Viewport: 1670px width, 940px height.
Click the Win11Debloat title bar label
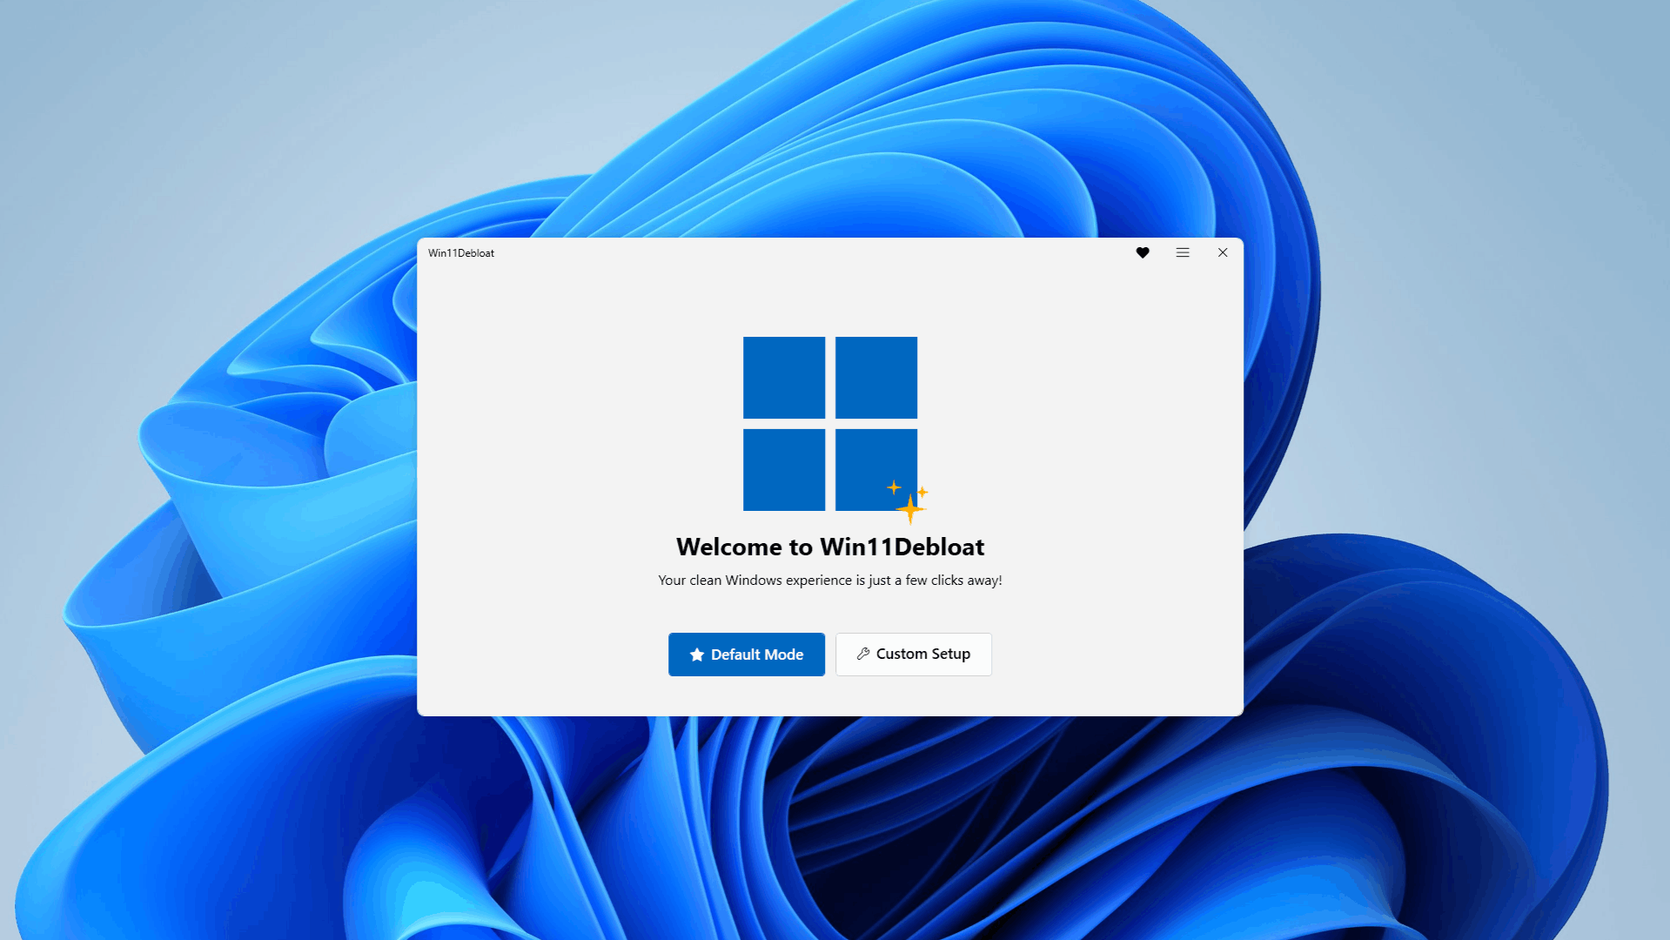(x=459, y=252)
